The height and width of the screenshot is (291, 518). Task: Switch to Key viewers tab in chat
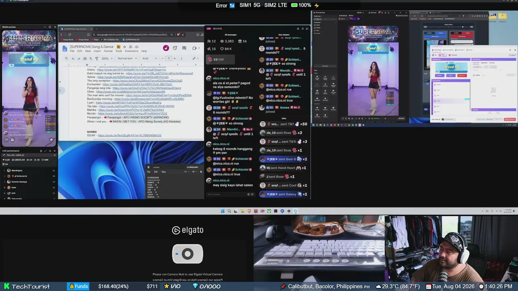click(284, 35)
